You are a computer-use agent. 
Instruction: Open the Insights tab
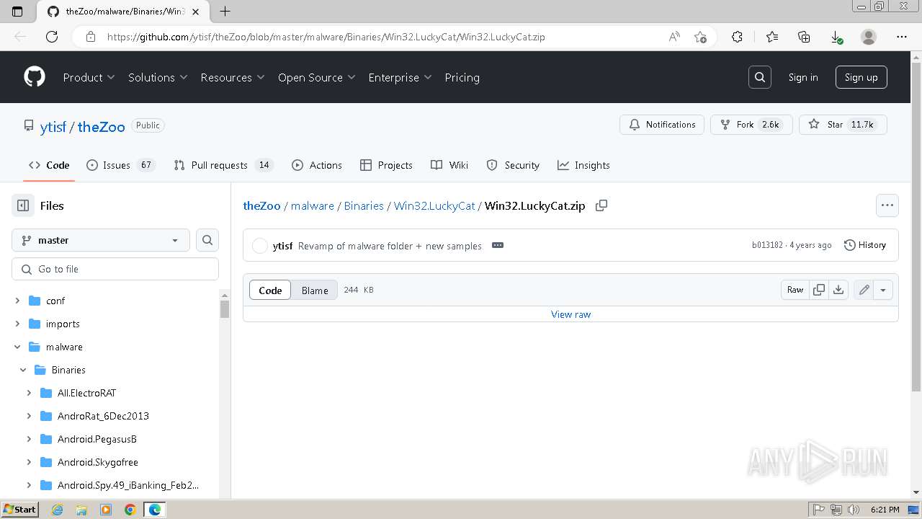pyautogui.click(x=583, y=165)
